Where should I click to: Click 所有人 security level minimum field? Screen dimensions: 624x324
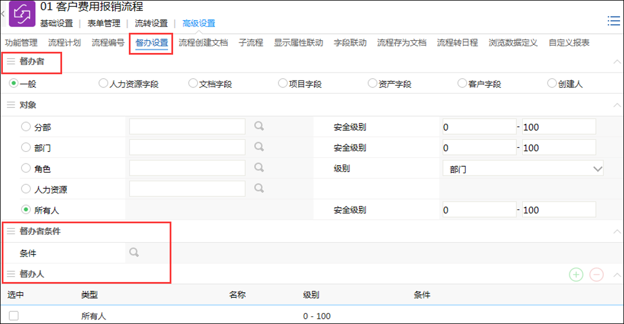click(x=479, y=209)
